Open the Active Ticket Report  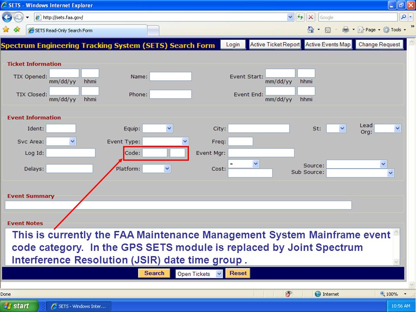pyautogui.click(x=275, y=45)
